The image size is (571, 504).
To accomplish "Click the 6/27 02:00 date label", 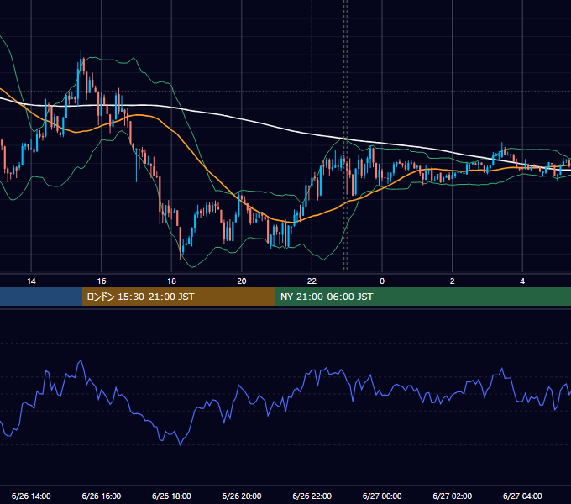I will click(453, 496).
